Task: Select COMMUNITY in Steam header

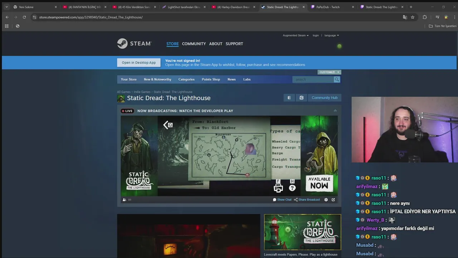Action: click(194, 44)
